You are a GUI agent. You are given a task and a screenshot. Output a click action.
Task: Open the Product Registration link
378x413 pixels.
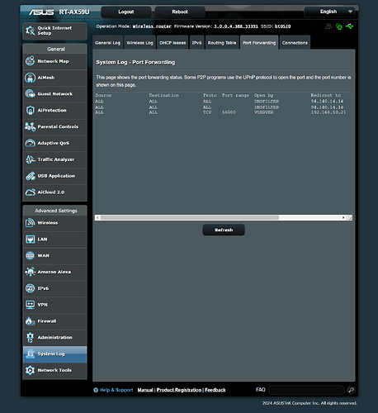179,390
